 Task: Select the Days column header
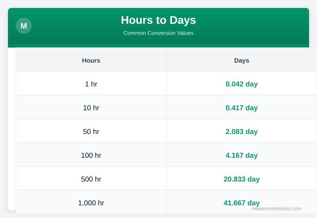242,59
